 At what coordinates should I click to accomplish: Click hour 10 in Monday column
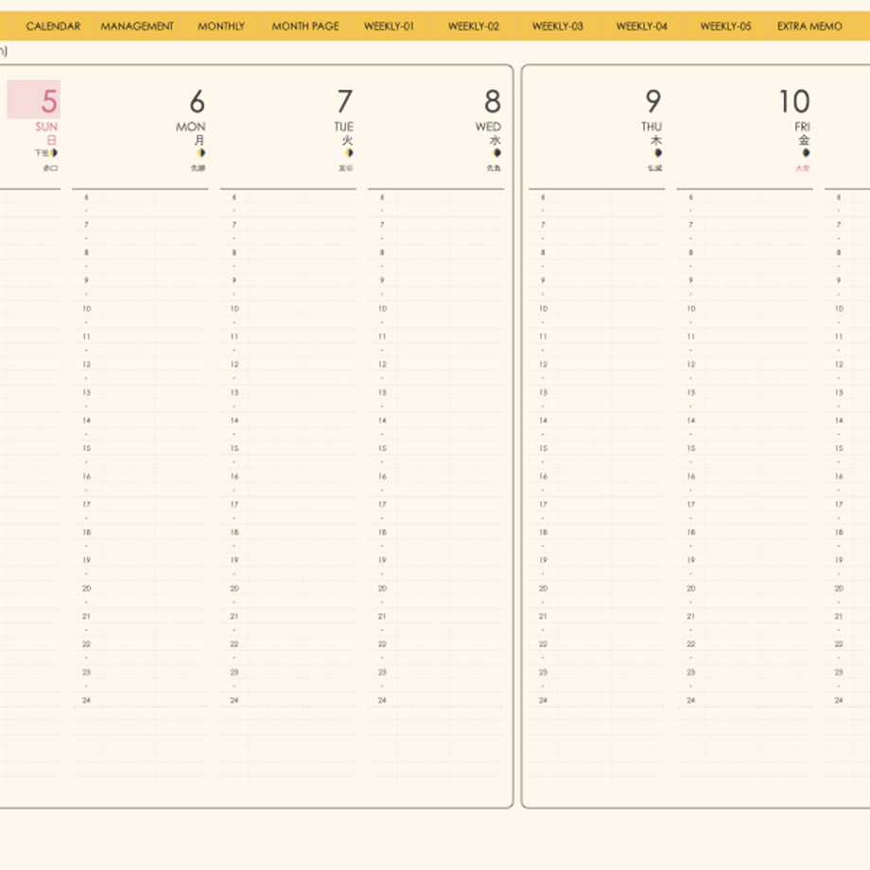(x=87, y=308)
